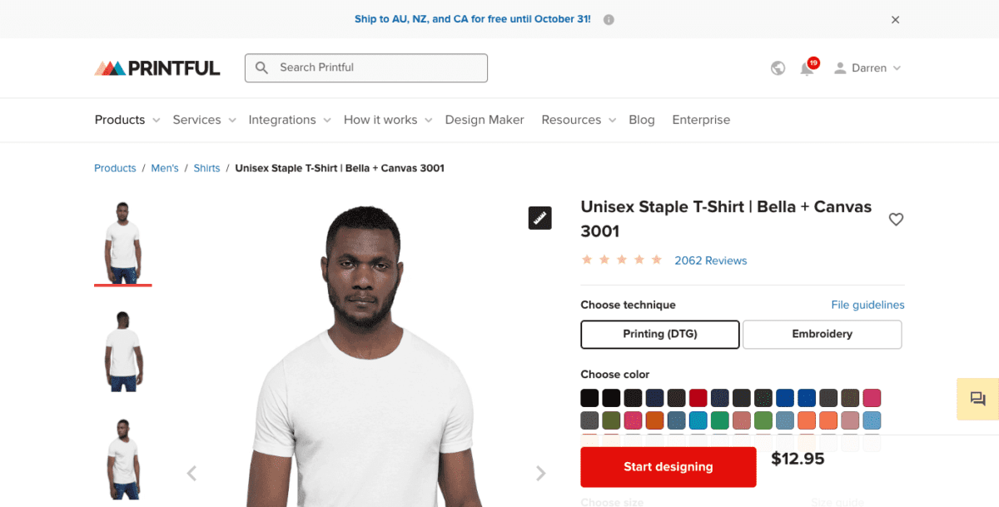Expand the Integrations menu
Screen dimensions: 999x507
click(x=289, y=120)
